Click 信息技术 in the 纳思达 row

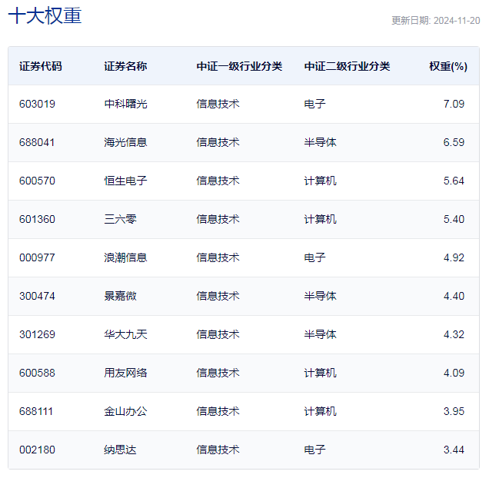point(218,450)
